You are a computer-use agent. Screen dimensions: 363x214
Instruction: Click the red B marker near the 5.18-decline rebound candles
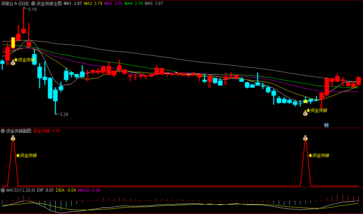click(87, 79)
